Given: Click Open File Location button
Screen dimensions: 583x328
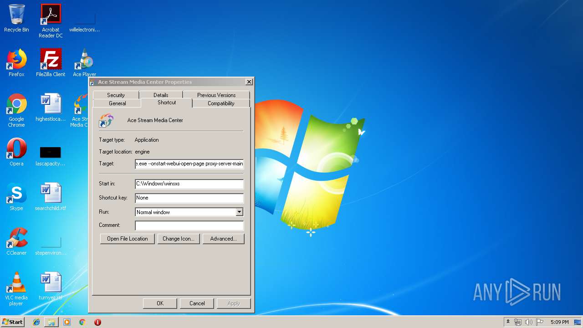Looking at the screenshot, I should 128,239.
